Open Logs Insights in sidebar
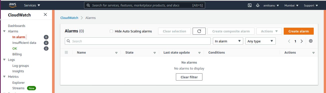This screenshot has width=326, height=93. 18,71
